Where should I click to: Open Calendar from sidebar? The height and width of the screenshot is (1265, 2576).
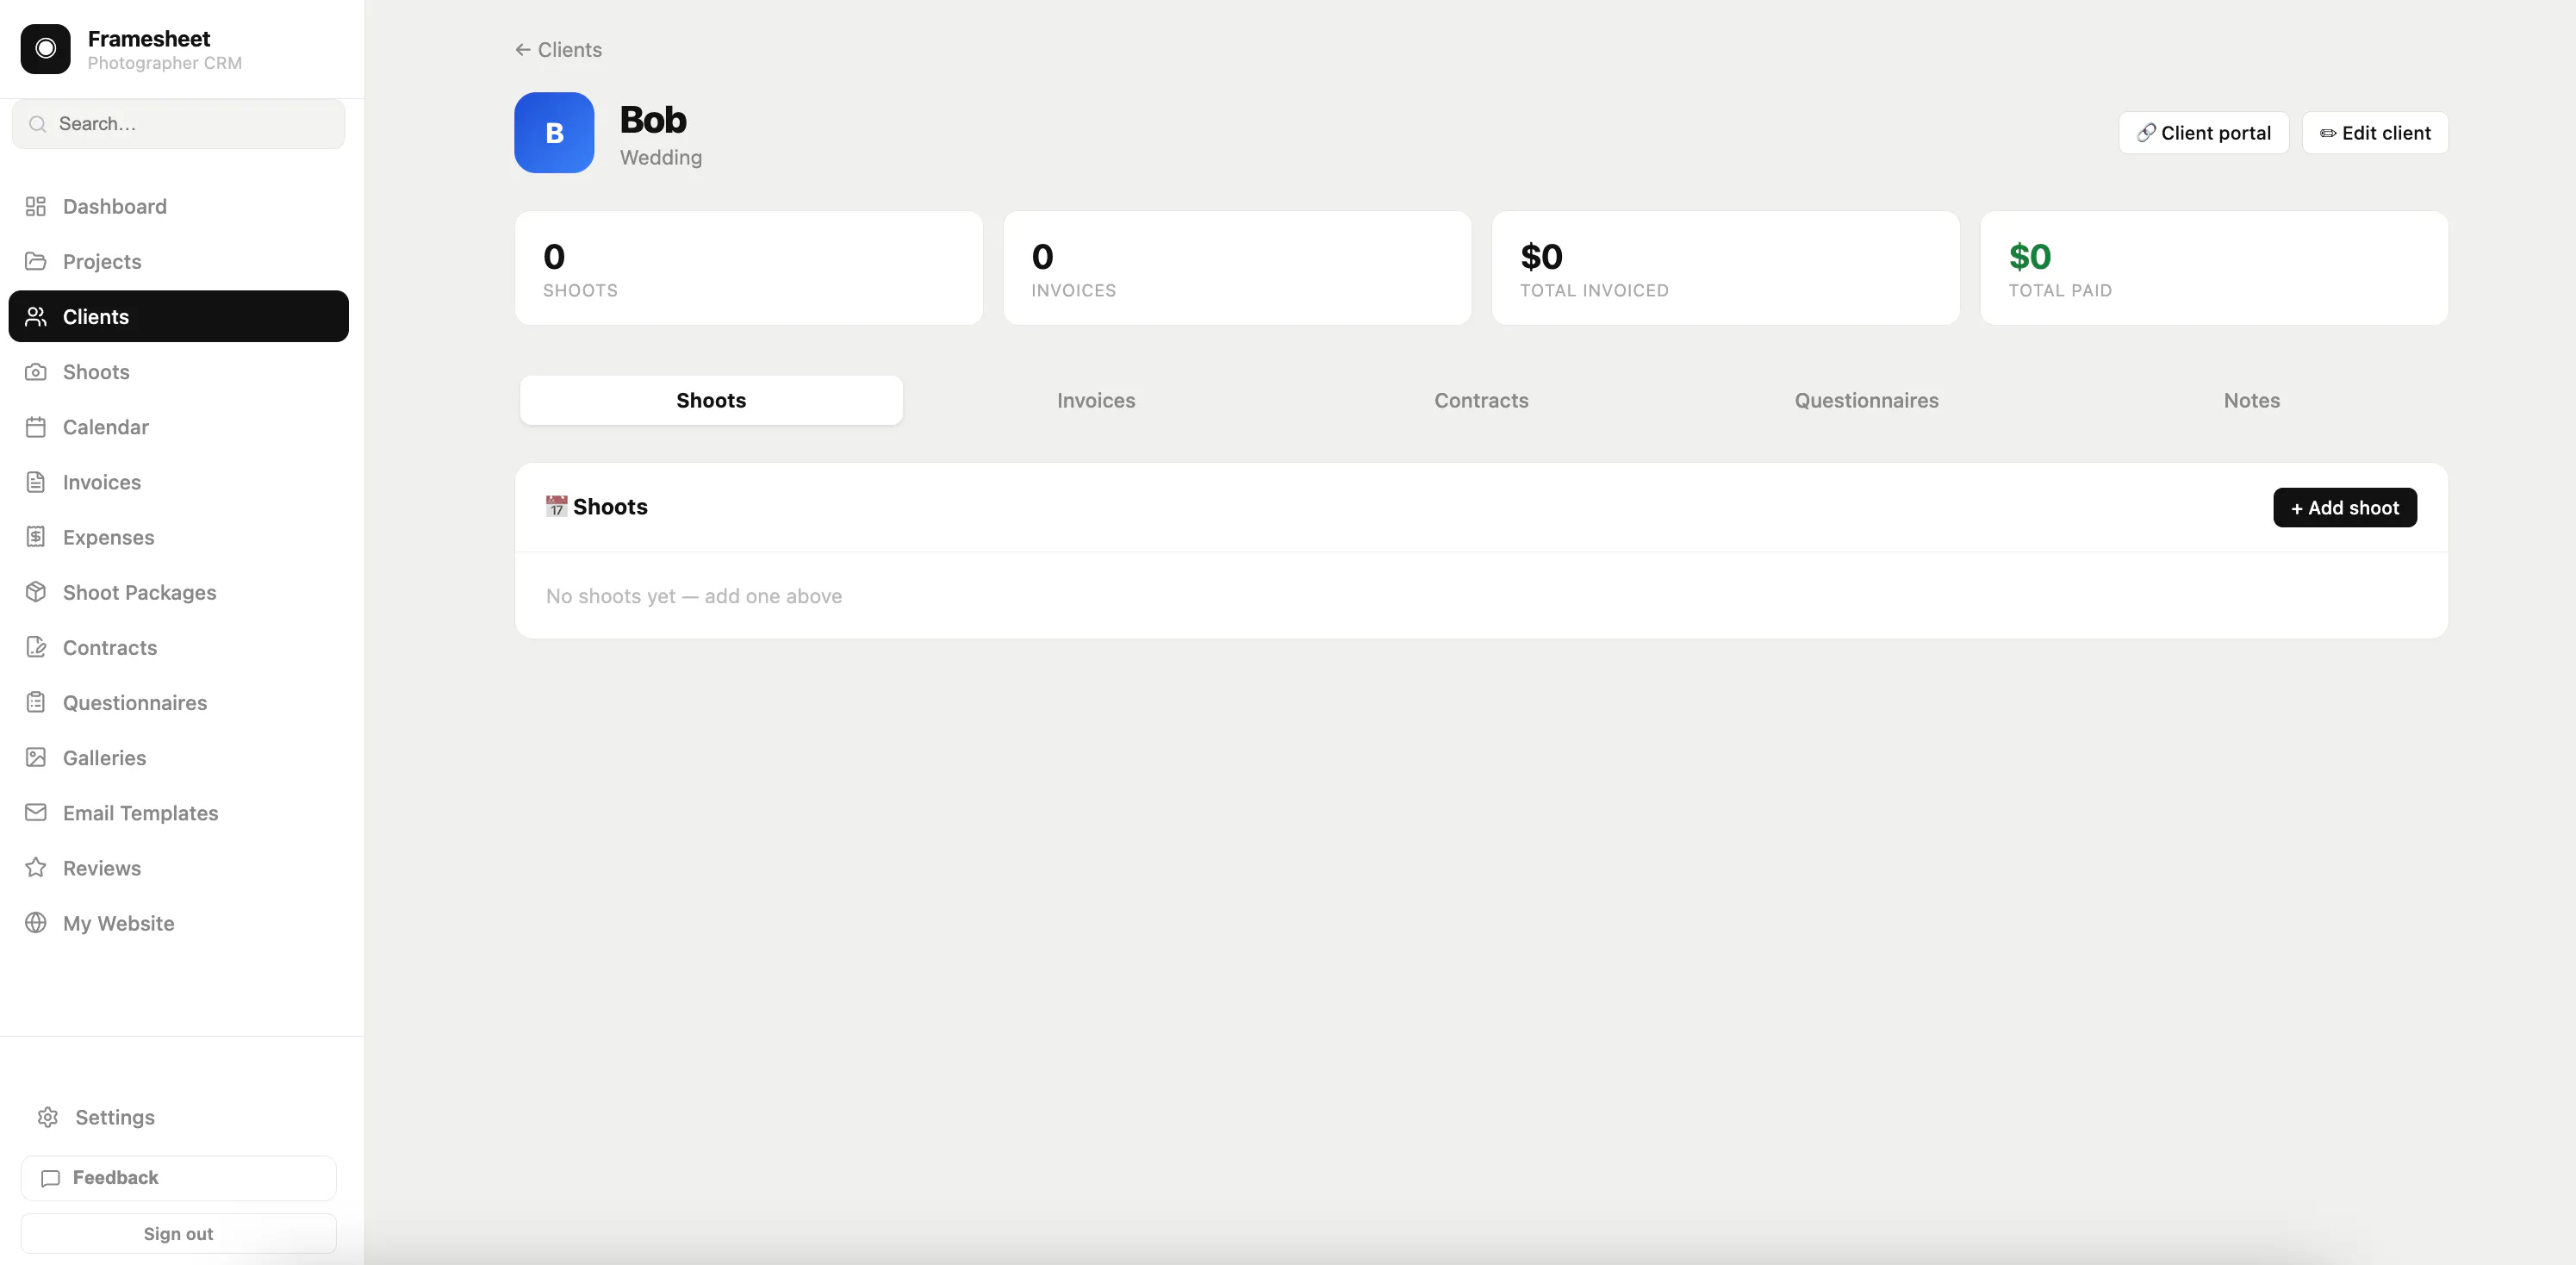click(178, 427)
